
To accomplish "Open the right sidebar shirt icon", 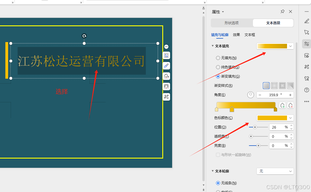I will (307, 78).
